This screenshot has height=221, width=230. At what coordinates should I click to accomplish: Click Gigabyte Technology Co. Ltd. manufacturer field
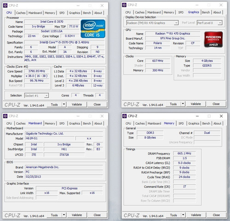(x=64, y=133)
